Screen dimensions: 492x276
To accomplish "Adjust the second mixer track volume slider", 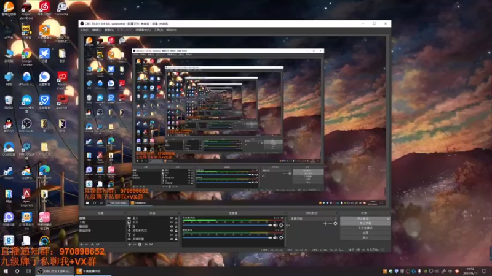I will [228, 238].
